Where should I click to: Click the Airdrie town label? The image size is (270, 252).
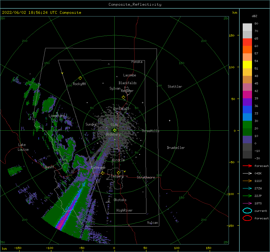click(x=118, y=160)
